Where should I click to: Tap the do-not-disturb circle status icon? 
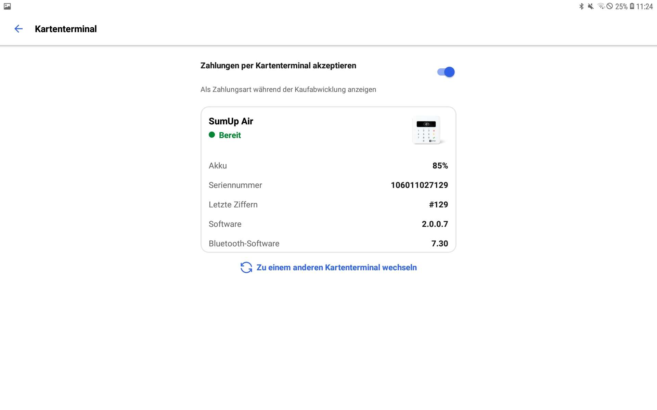tap(610, 6)
